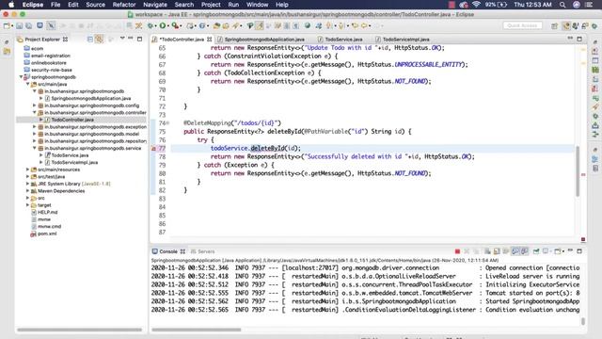The height and width of the screenshot is (339, 602).
Task: Switch to the TodoServiceImpl.java editor tab
Action: (405, 40)
